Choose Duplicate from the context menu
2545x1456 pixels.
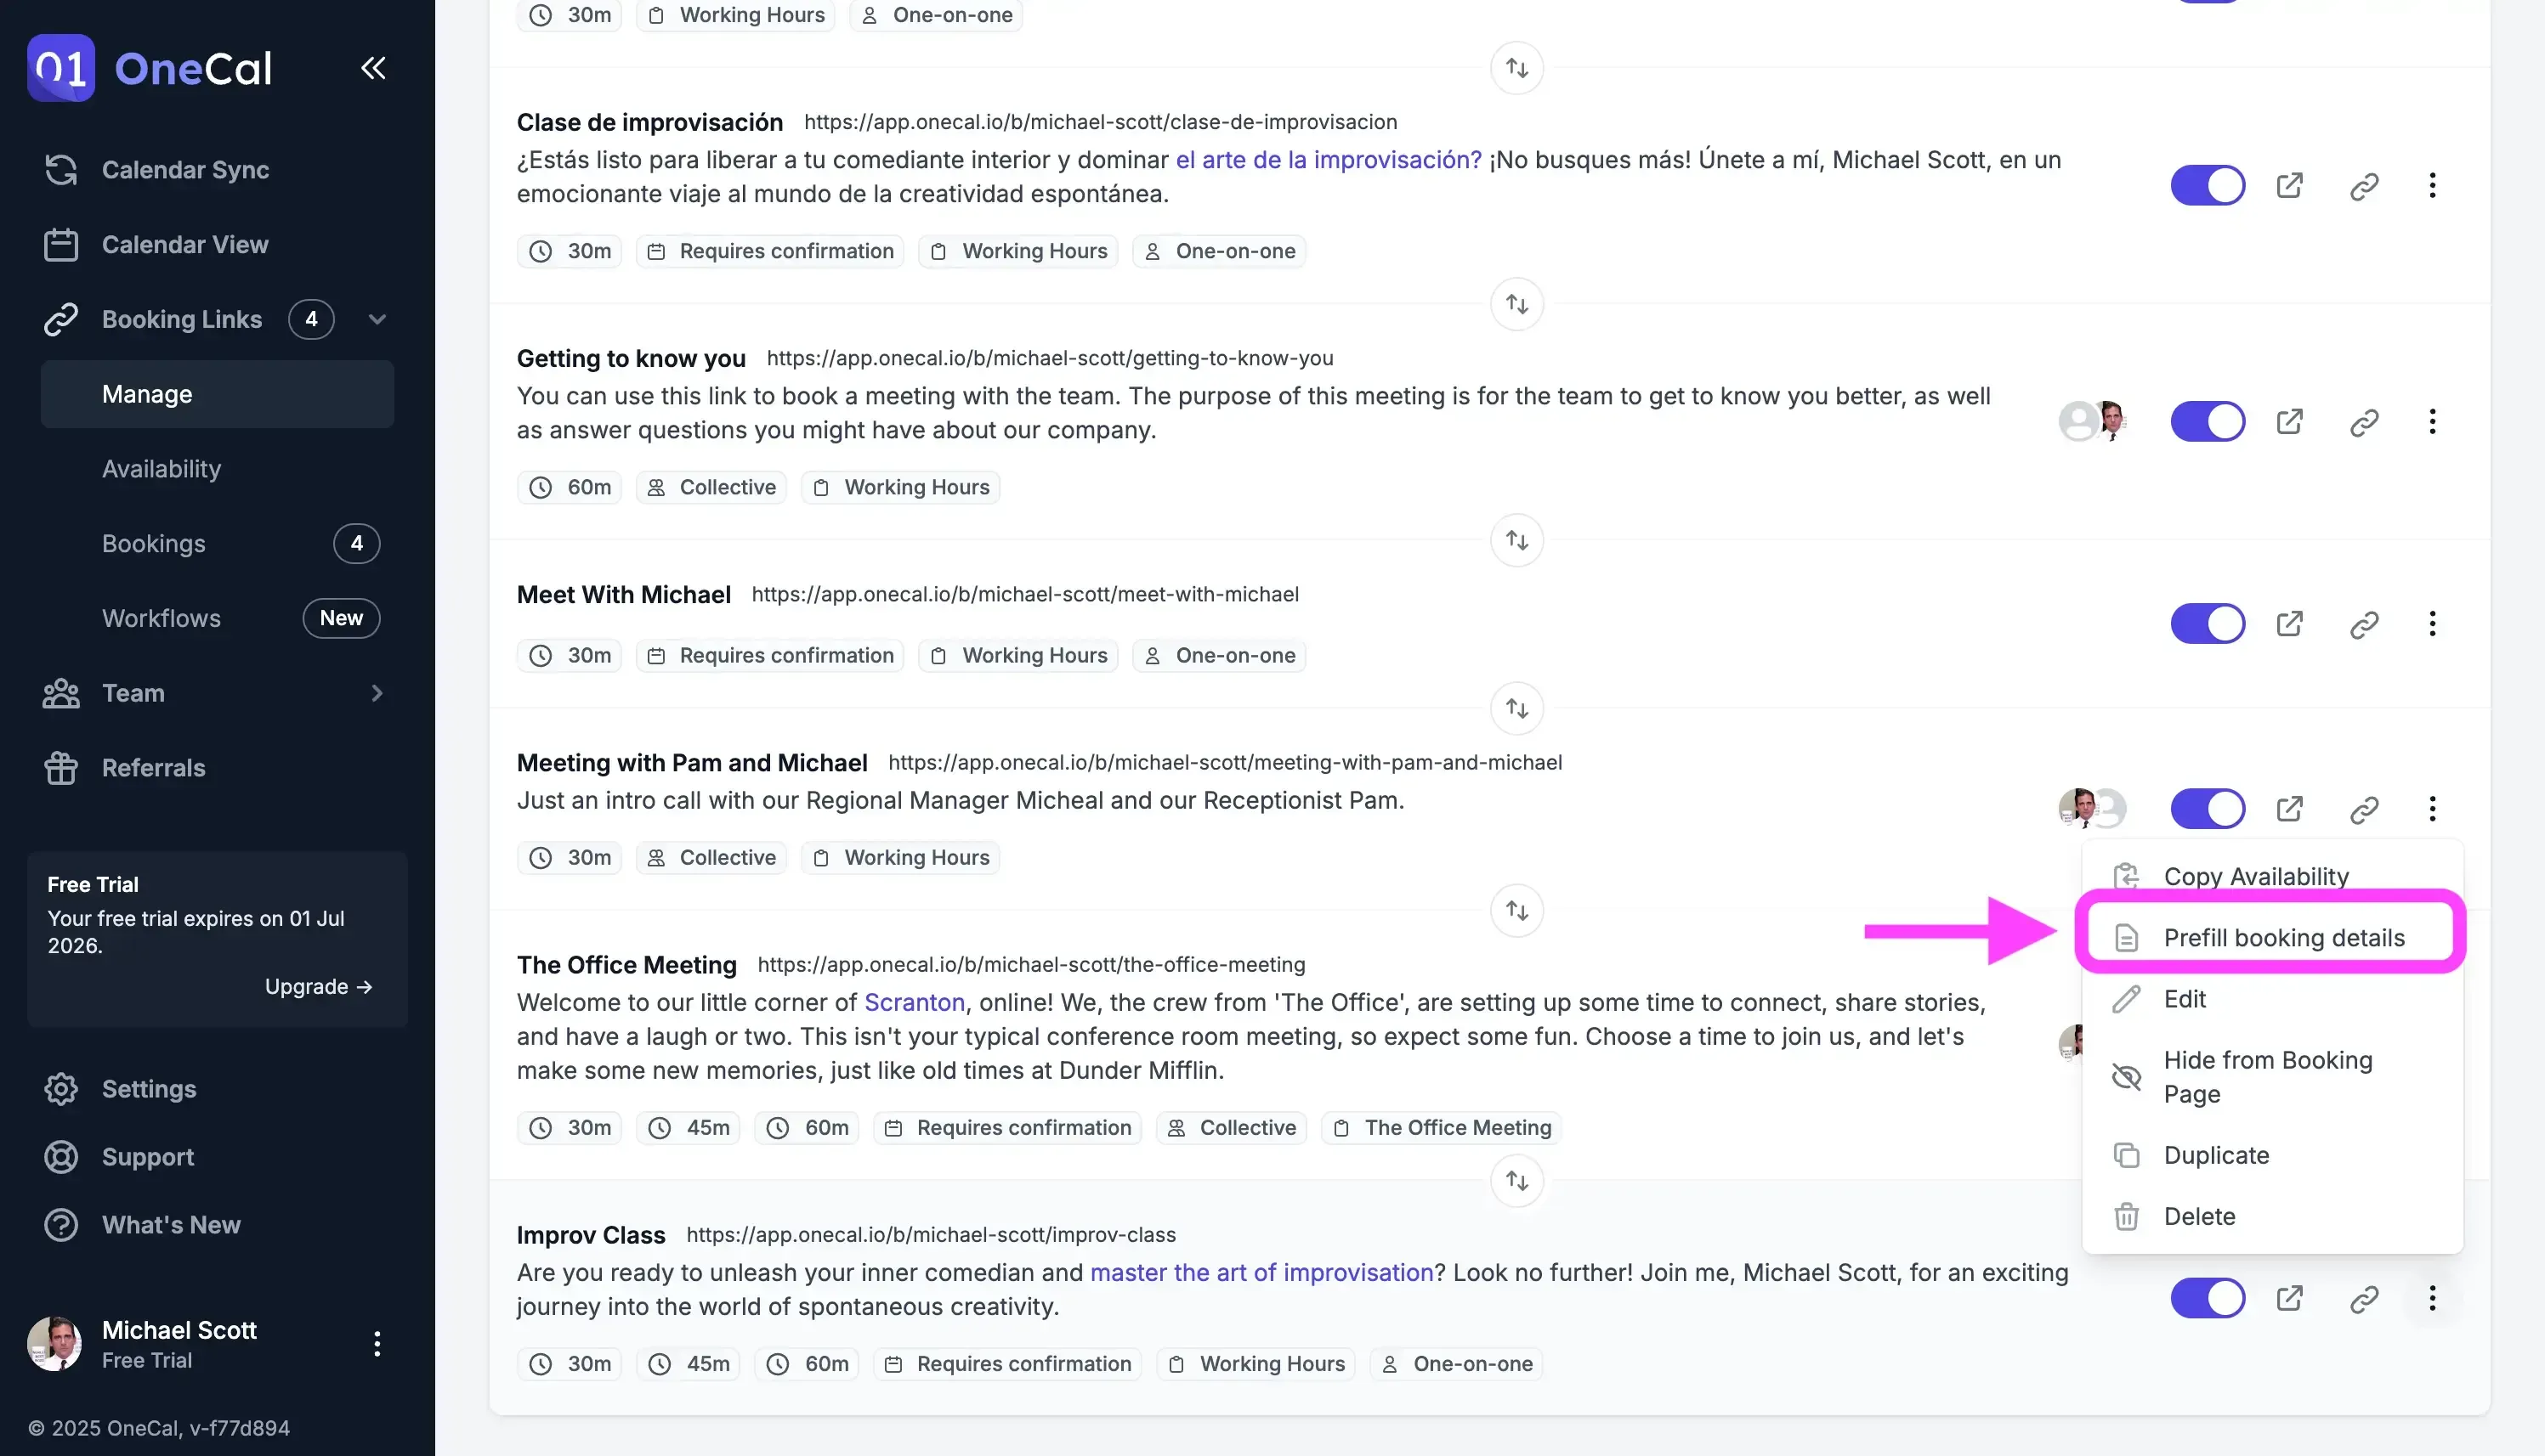[2216, 1155]
